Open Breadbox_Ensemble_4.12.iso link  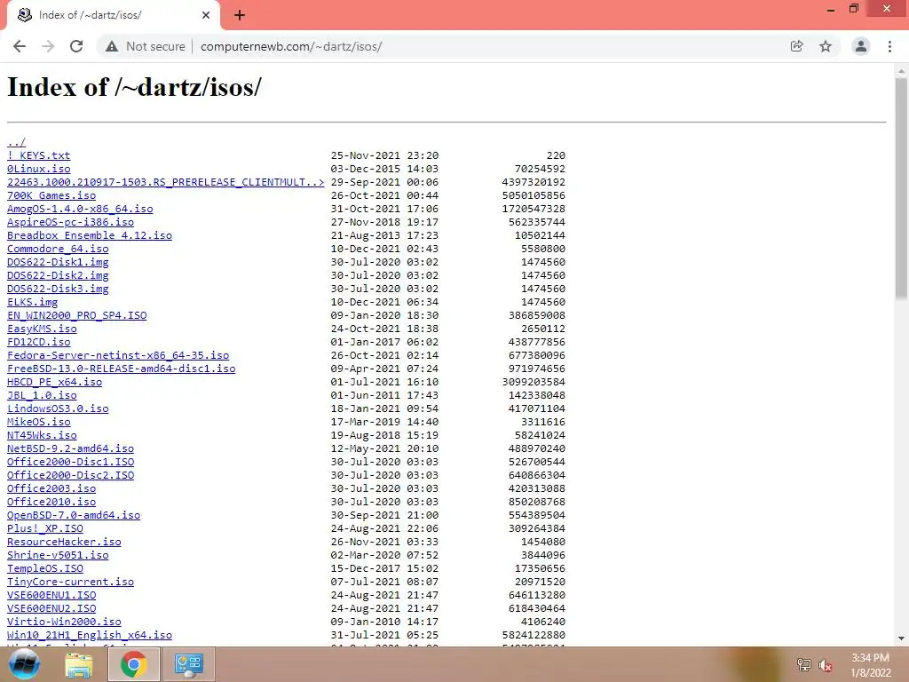90,235
